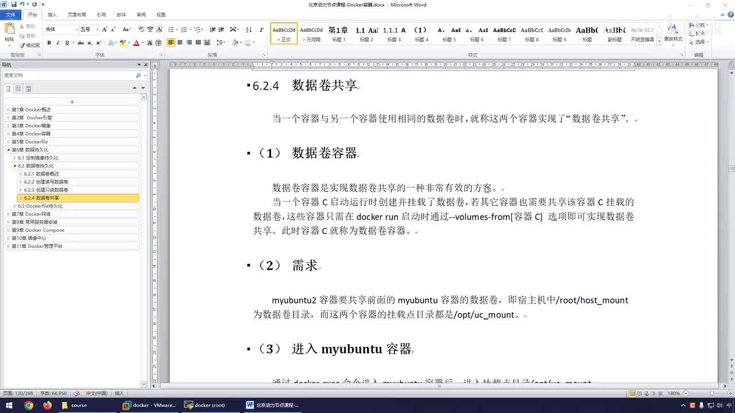Toggle underline formatting
Image resolution: width=735 pixels, height=413 pixels.
(x=67, y=43)
